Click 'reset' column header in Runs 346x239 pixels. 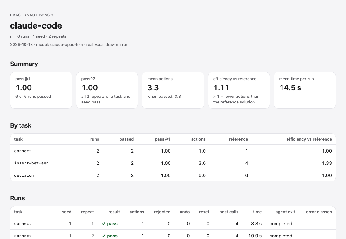pos(204,212)
